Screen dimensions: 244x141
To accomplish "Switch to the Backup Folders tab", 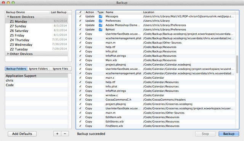I will pos(16,69).
